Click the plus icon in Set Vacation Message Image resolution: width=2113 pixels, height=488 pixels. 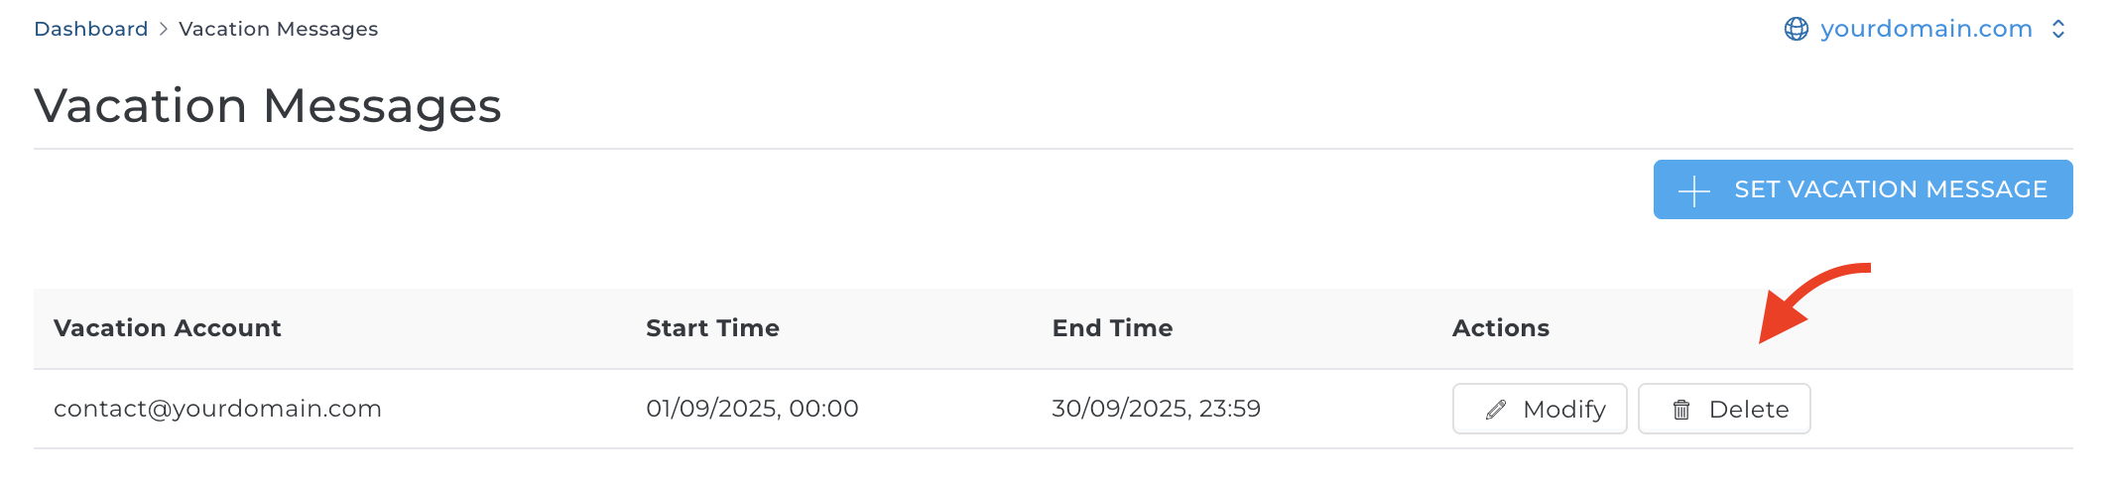tap(1694, 190)
